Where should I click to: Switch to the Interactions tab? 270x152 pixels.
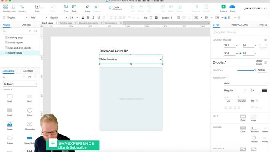tap(239, 25)
